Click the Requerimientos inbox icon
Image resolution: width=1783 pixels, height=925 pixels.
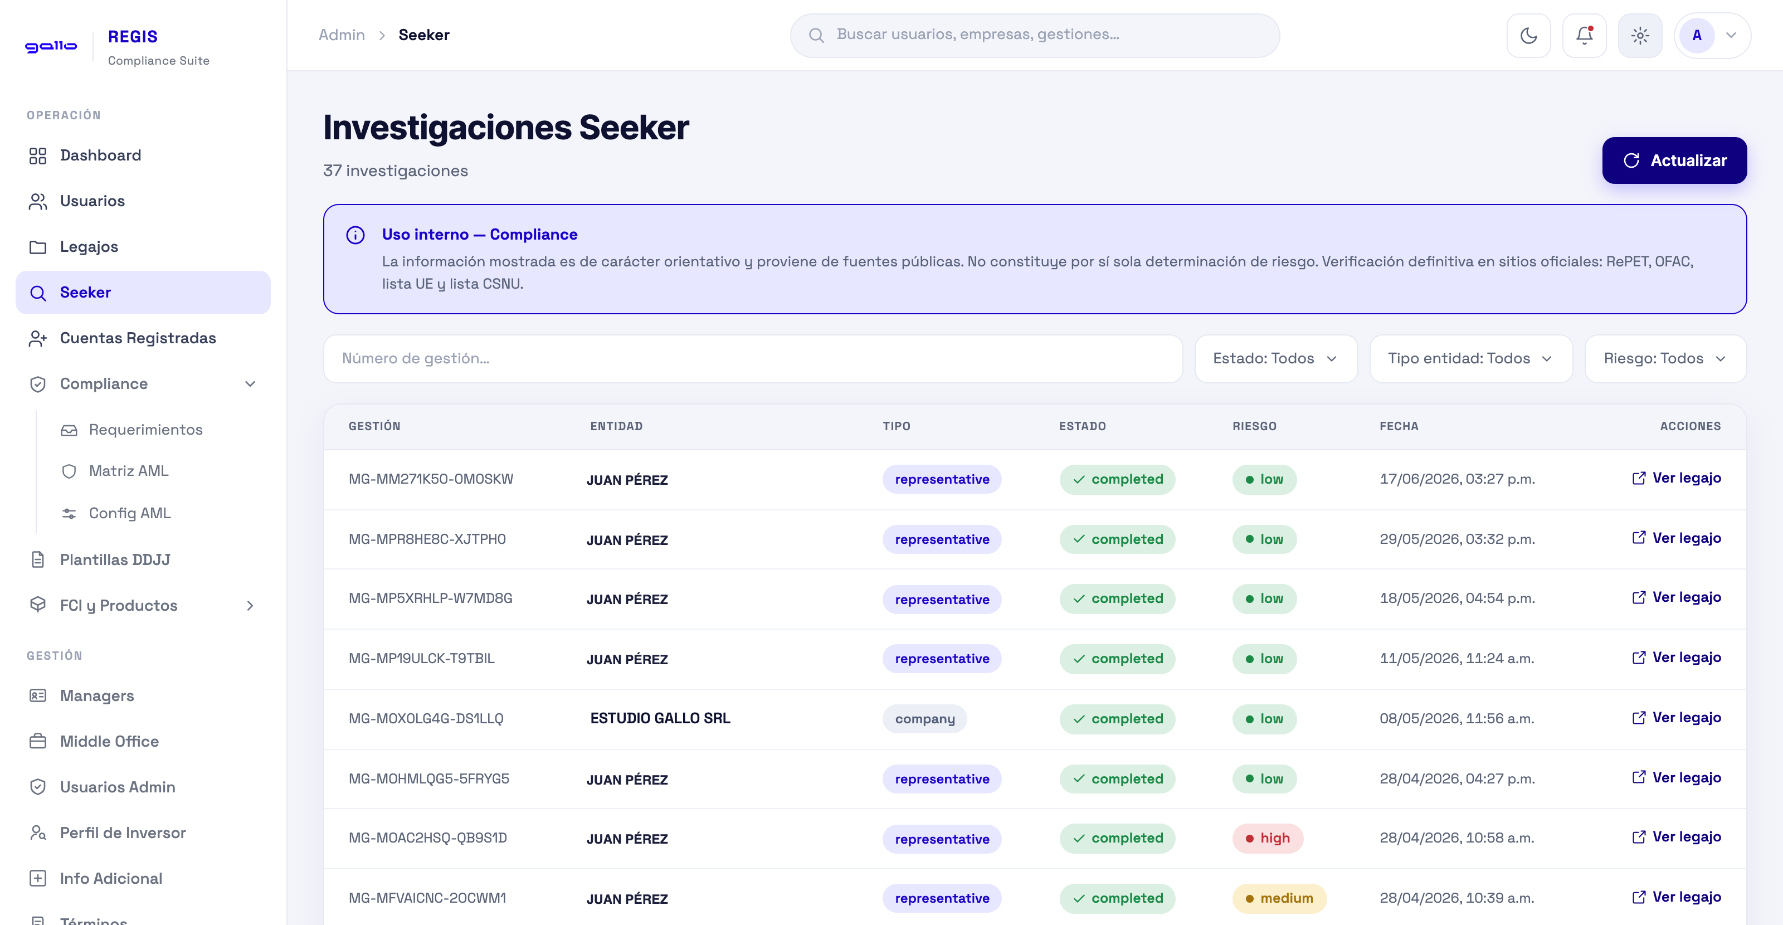[69, 430]
